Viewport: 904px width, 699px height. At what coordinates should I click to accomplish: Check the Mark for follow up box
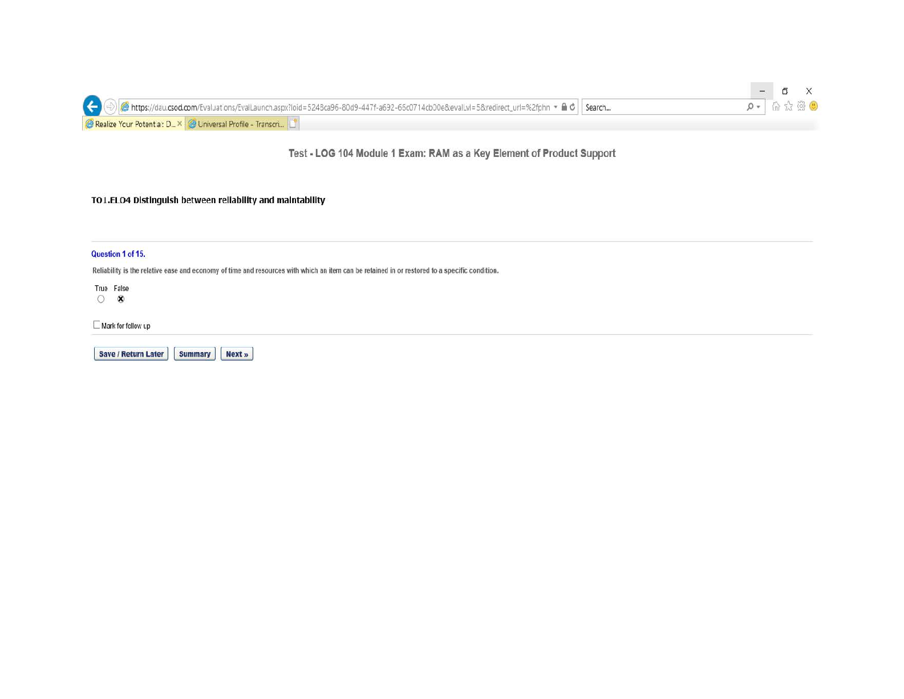pyautogui.click(x=96, y=325)
